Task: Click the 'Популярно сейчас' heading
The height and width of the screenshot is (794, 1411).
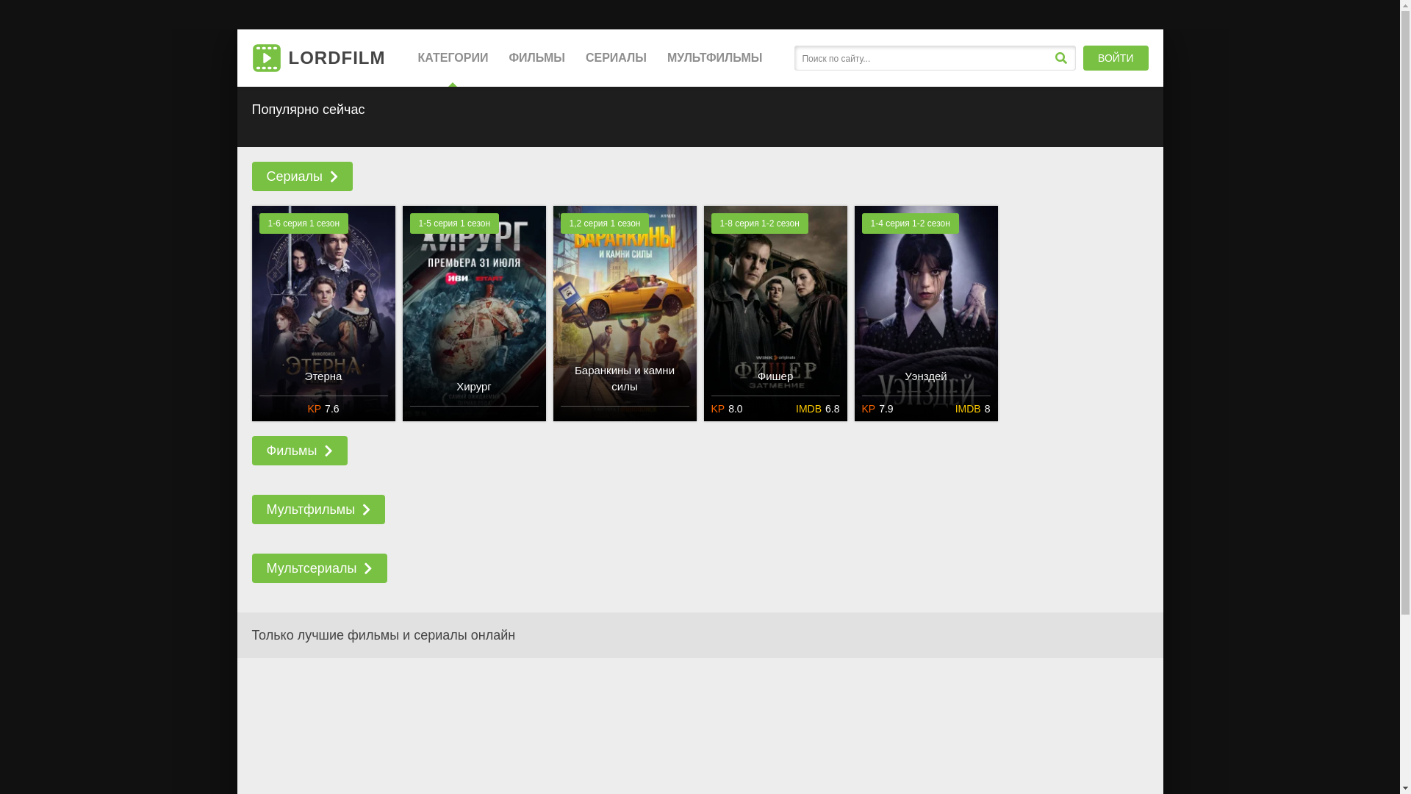Action: pyautogui.click(x=308, y=110)
